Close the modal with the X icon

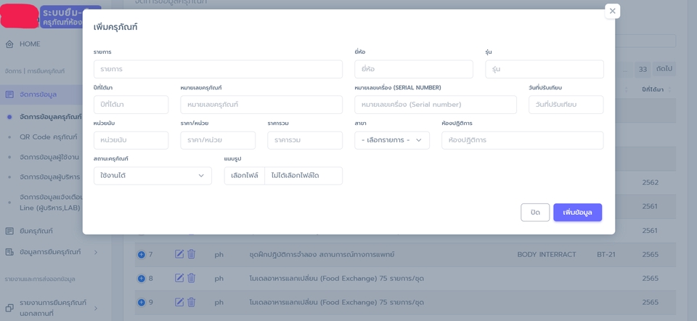tap(612, 11)
